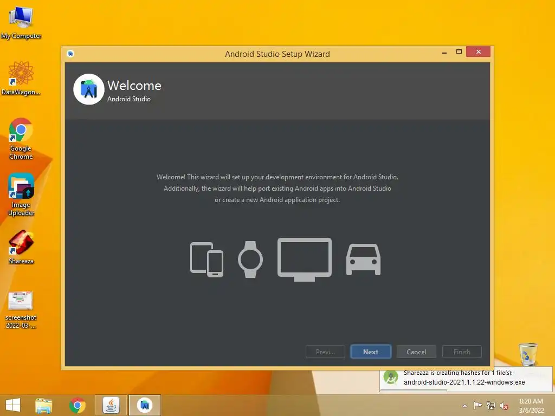The image size is (555, 416).
Task: Minimize the Setup Wizard window
Action: pos(444,53)
